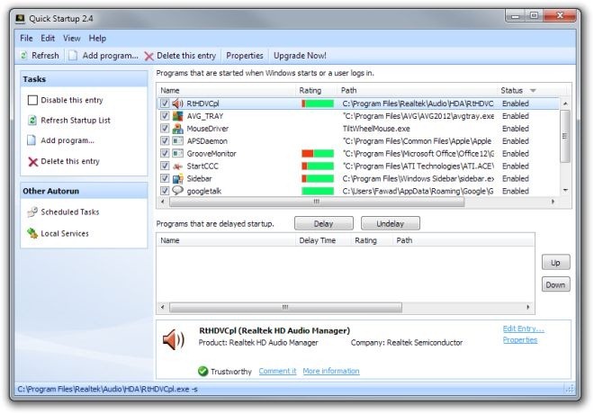Sort startup list by Rating column
This screenshot has width=594, height=414.
coord(316,90)
